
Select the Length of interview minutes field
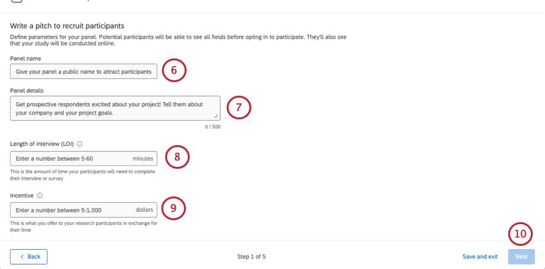(x=71, y=159)
